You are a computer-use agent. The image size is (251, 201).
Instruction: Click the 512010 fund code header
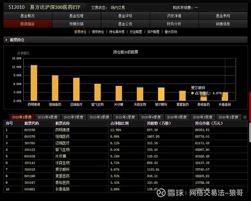tap(16, 7)
